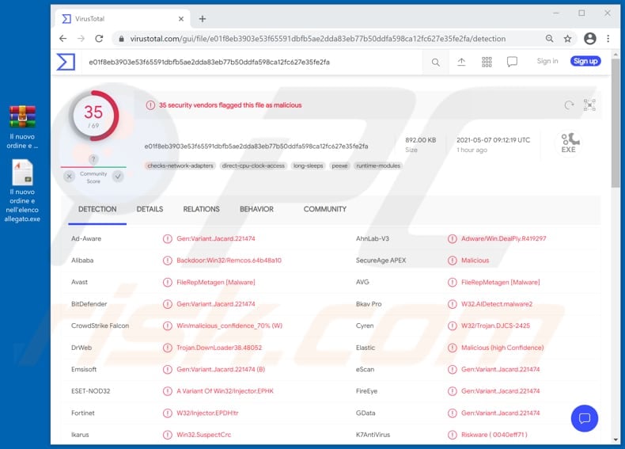The height and width of the screenshot is (449, 625).
Task: Bookmark this page with star icon
Action: (x=567, y=39)
